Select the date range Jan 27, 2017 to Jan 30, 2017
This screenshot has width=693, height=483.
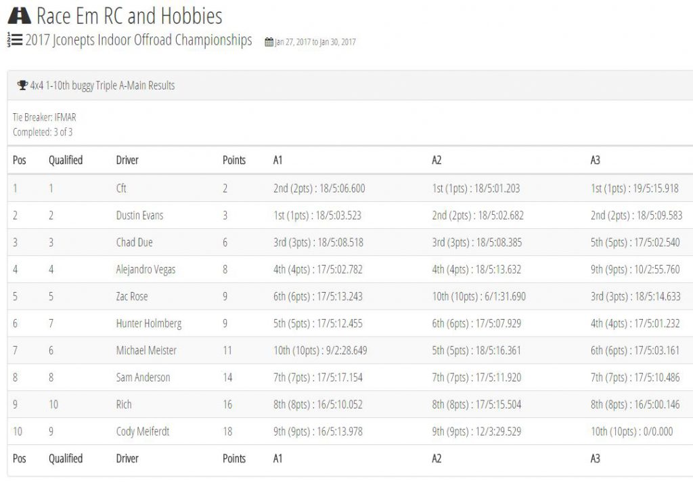tap(315, 43)
